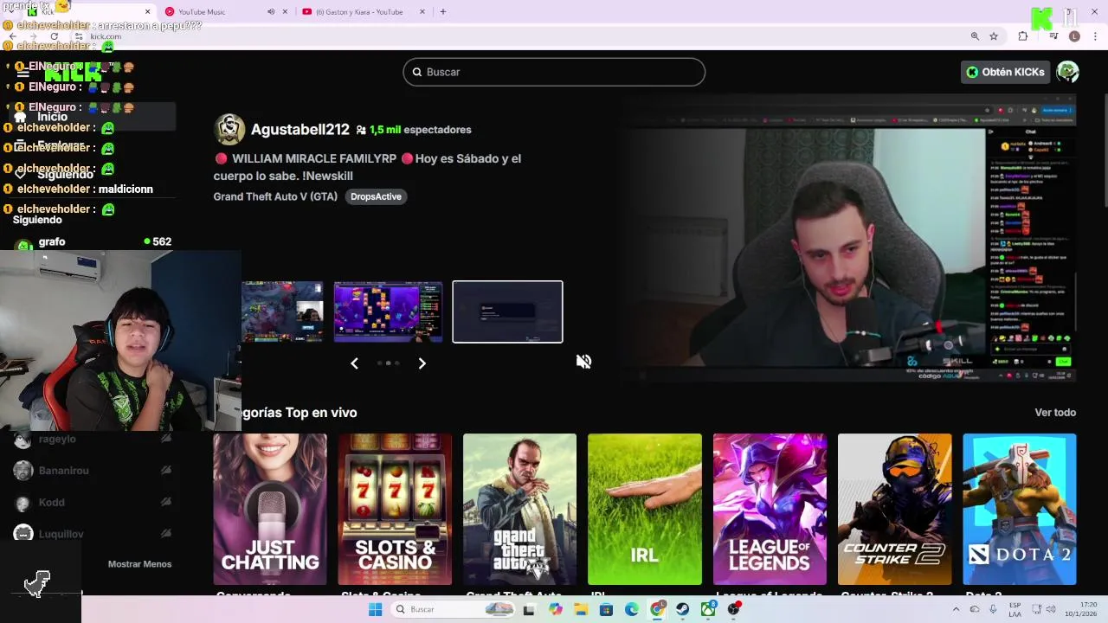Open OBS Studio from the taskbar
This screenshot has height=623, width=1108.
(x=734, y=610)
